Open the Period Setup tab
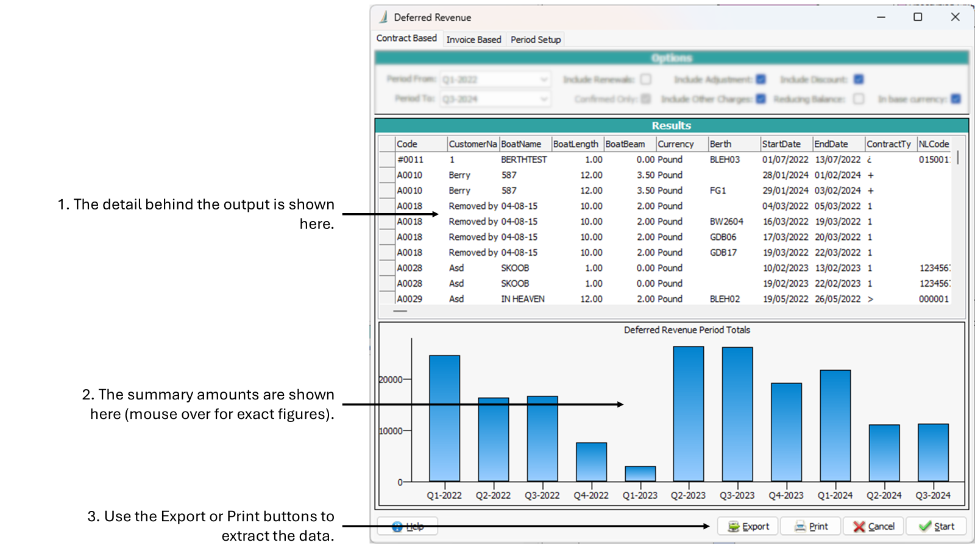 pos(536,40)
